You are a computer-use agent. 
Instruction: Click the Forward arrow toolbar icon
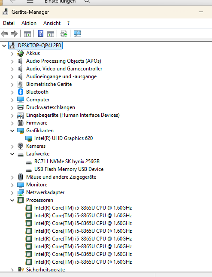point(14,33)
